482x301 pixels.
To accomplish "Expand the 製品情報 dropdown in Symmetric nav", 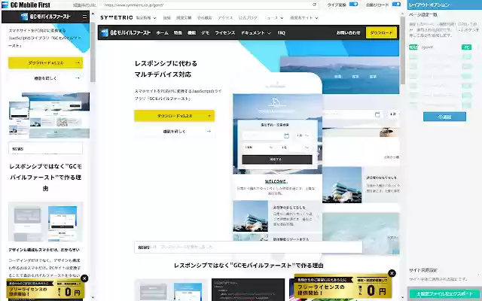I will [x=146, y=18].
